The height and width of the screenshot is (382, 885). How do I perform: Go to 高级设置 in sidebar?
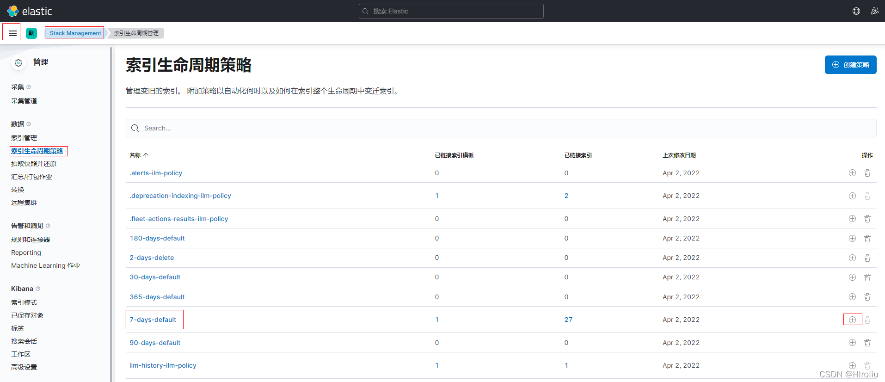24,367
